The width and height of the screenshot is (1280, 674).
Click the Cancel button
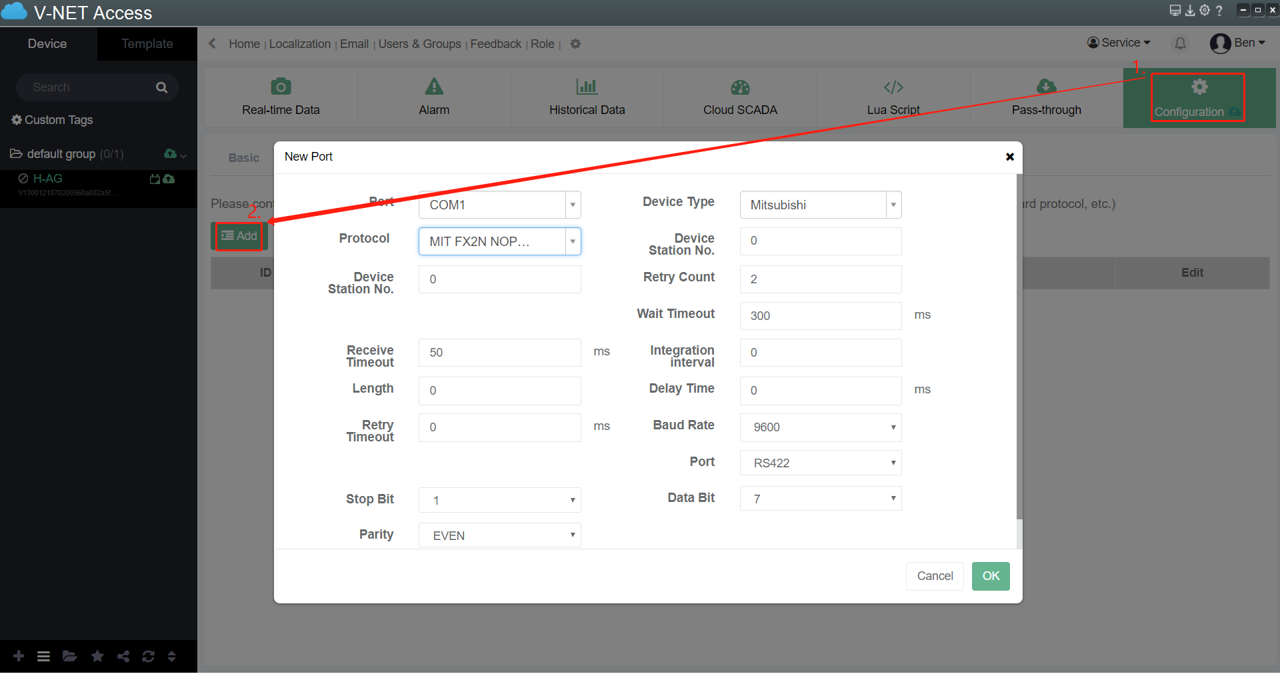click(x=934, y=576)
